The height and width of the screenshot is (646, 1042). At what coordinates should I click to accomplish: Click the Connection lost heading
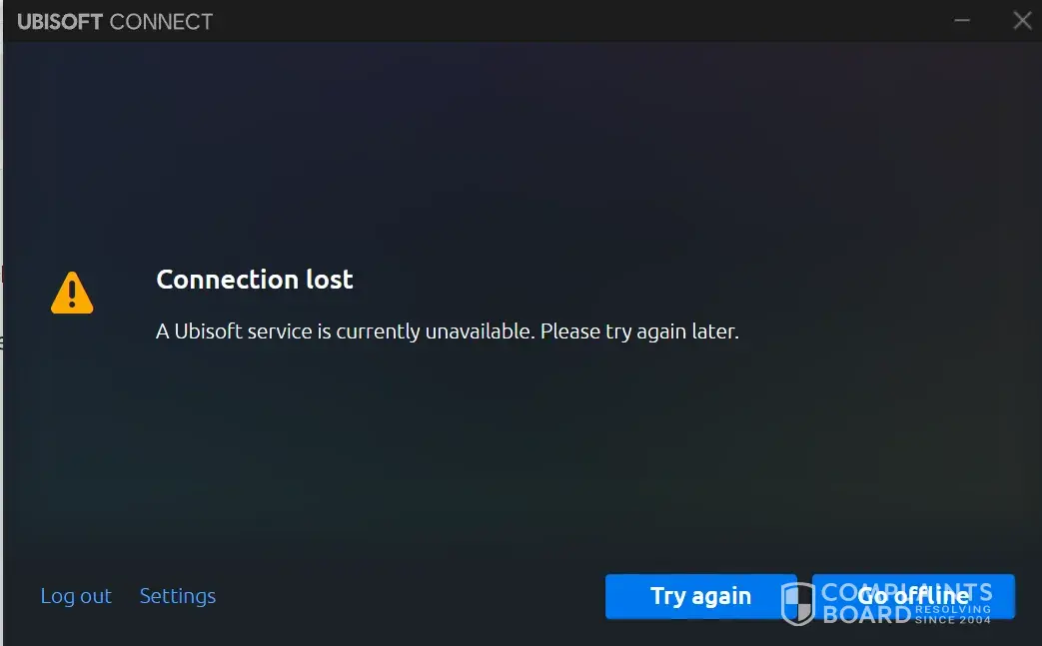coord(255,280)
